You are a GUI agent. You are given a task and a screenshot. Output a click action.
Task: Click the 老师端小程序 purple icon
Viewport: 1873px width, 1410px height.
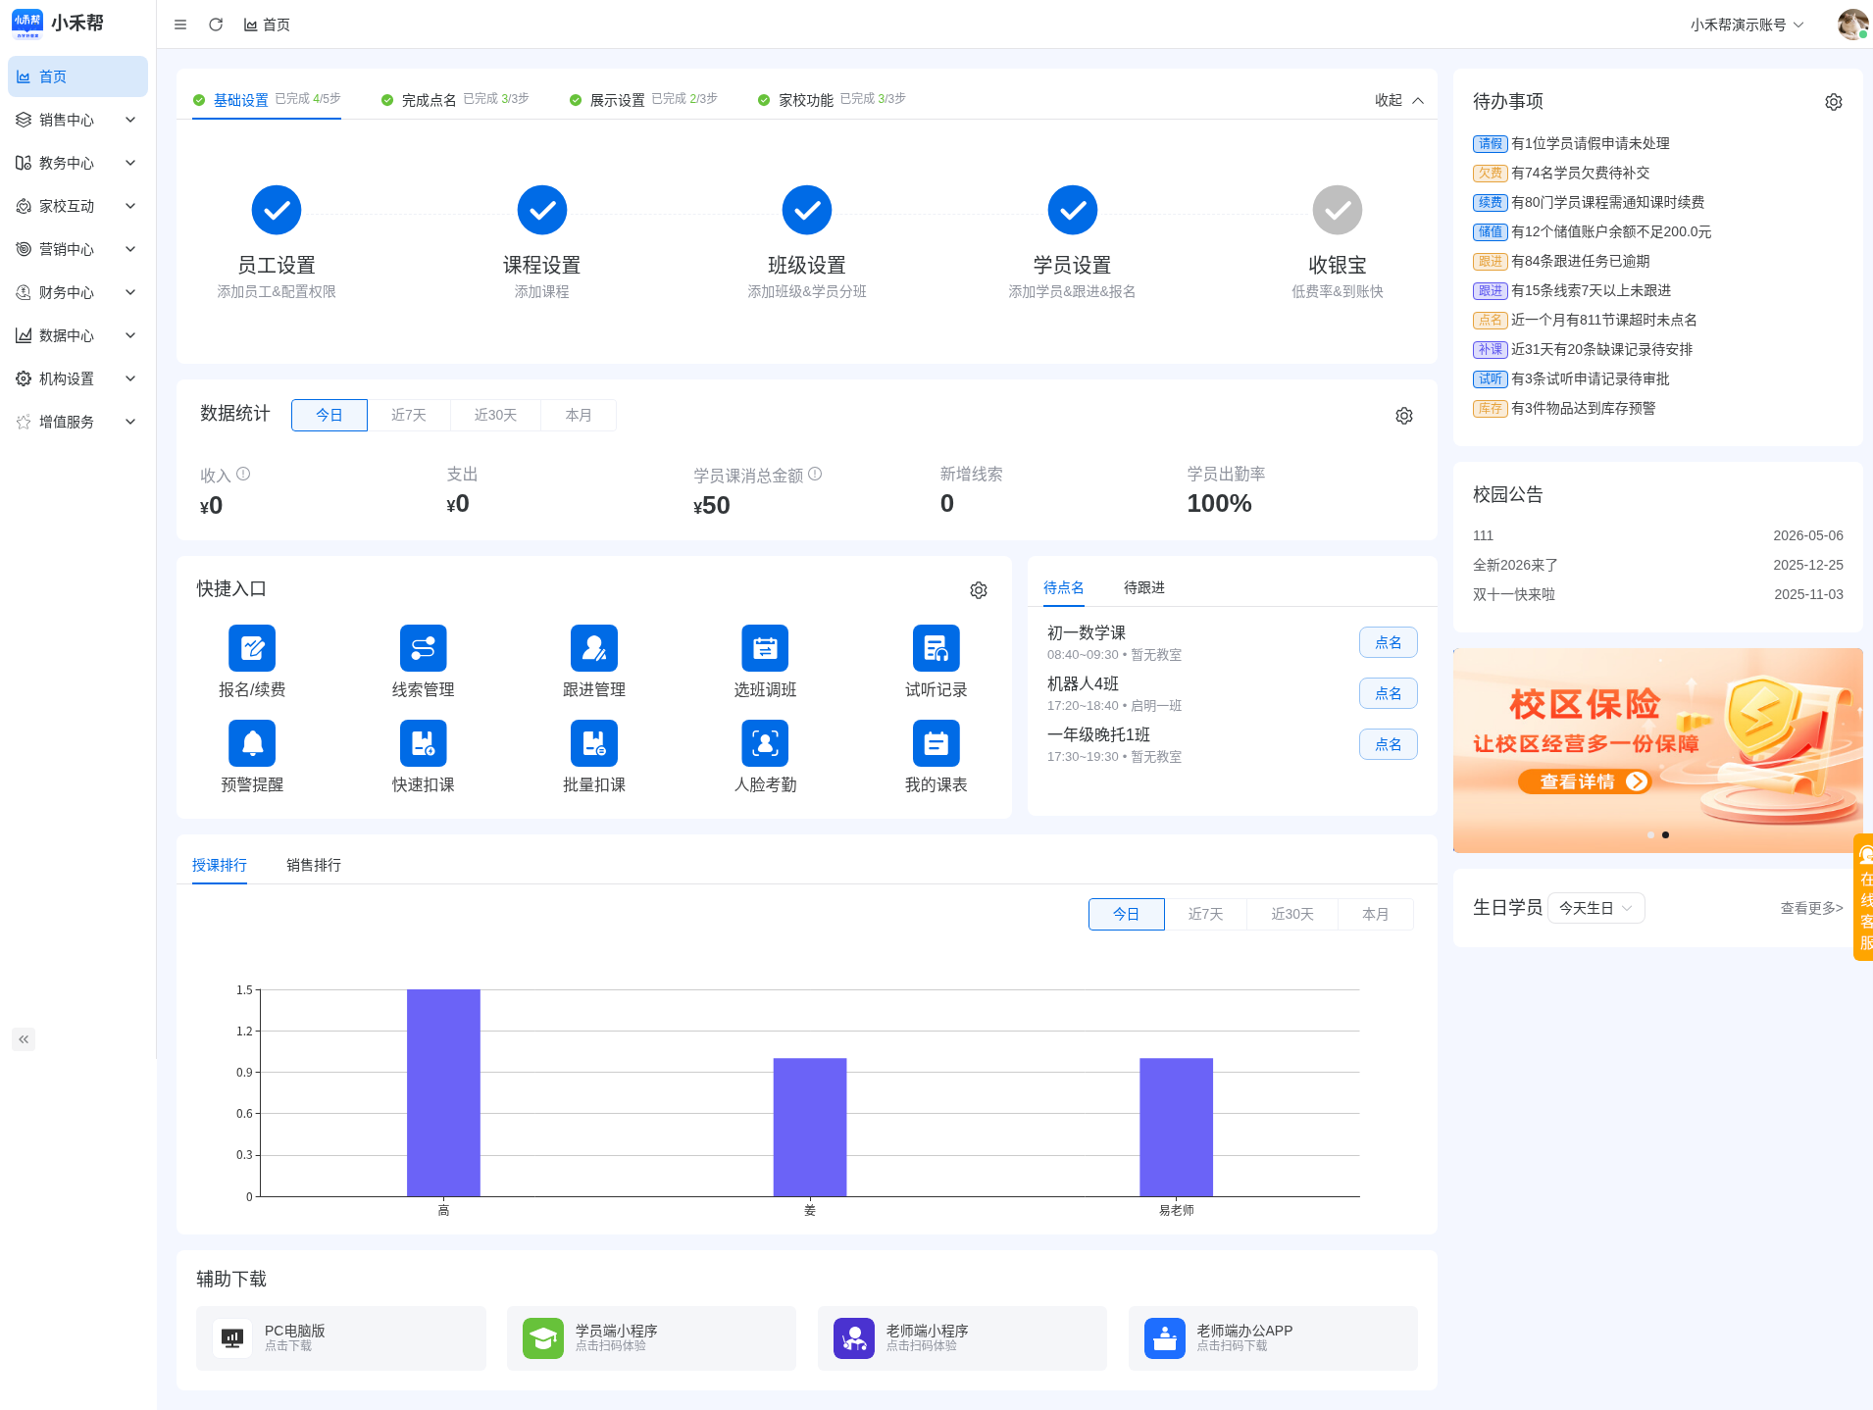tap(854, 1338)
